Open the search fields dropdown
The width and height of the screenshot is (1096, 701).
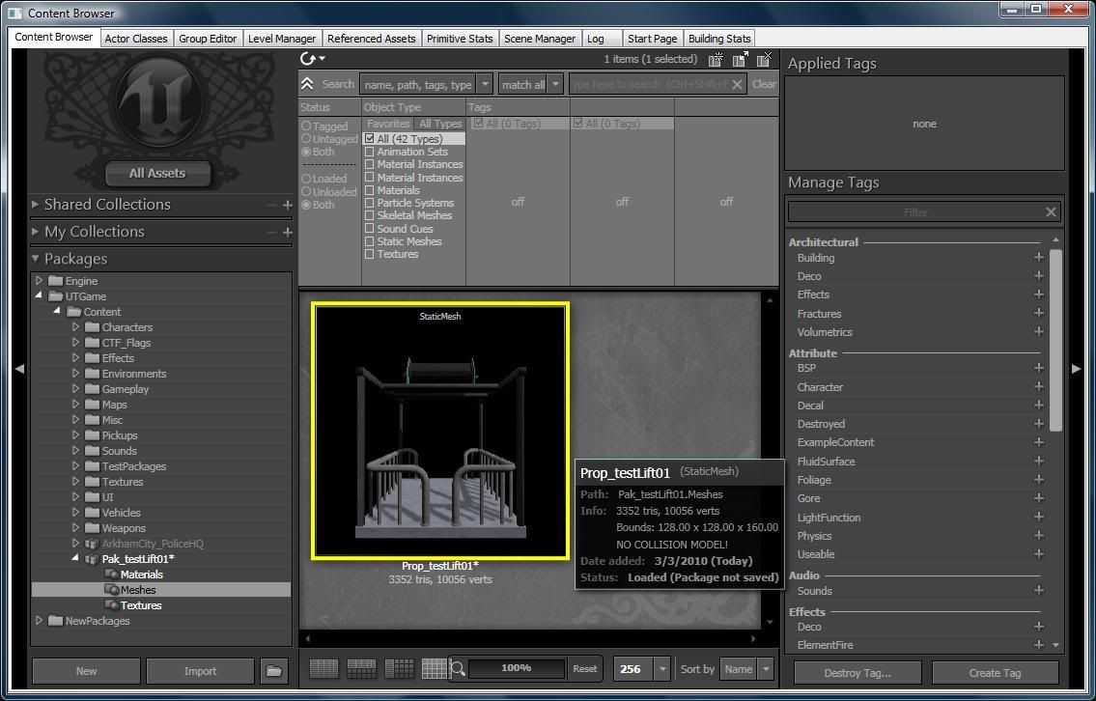click(x=485, y=85)
